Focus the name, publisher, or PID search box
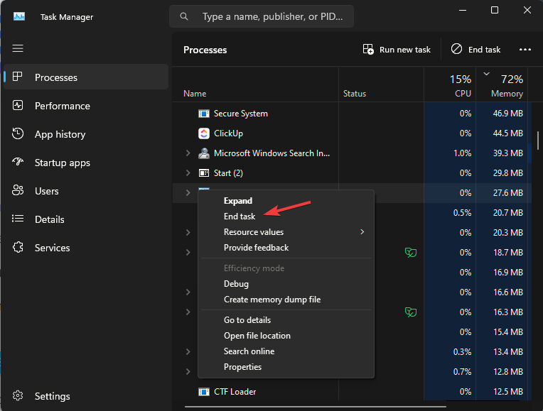Image resolution: width=543 pixels, height=411 pixels. coord(262,16)
